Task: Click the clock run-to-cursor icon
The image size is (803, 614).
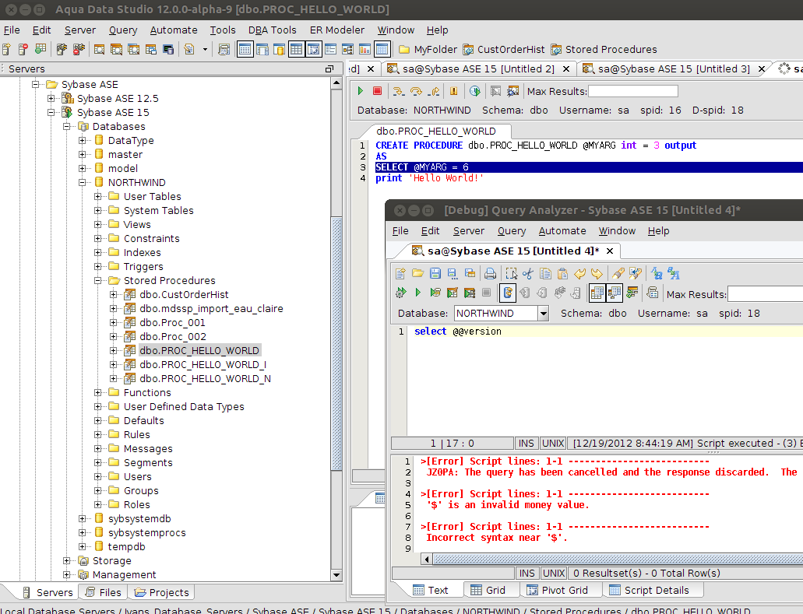Action: click(475, 91)
